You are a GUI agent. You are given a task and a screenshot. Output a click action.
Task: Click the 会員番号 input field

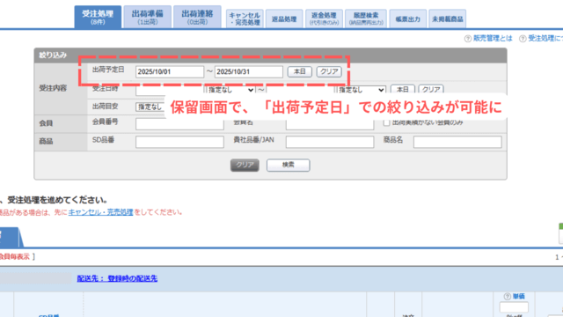click(179, 124)
